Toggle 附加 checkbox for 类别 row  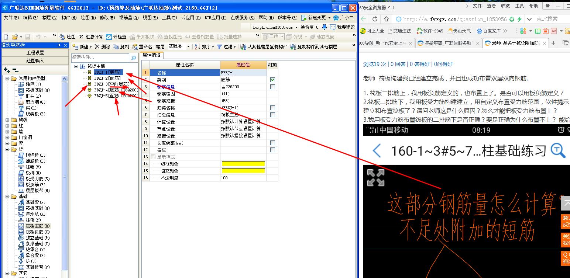(272, 80)
